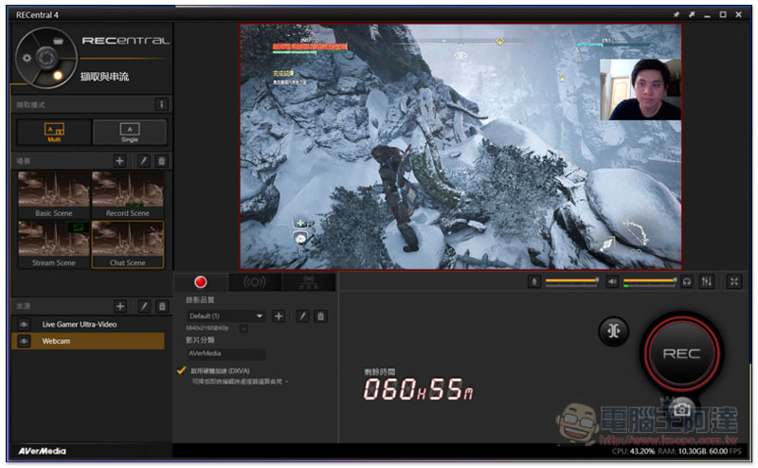Click the round button left of REC

[x=613, y=332]
